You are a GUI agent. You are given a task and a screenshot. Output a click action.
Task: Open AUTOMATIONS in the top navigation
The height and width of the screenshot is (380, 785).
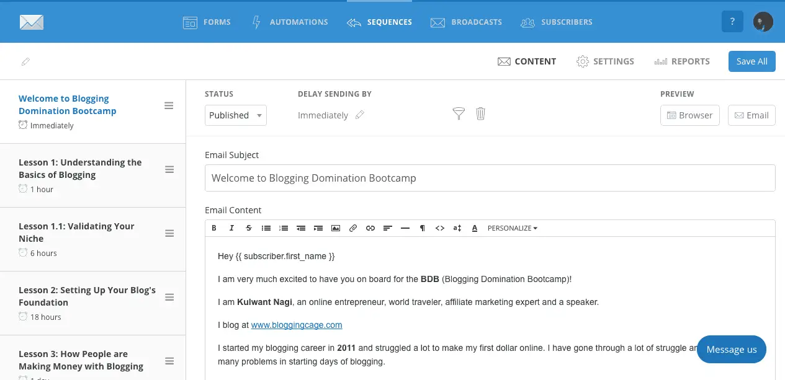[289, 22]
